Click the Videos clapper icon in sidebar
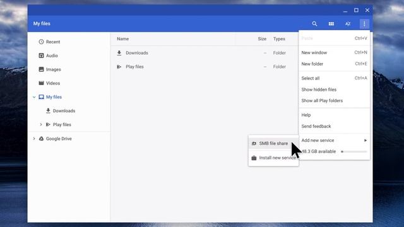This screenshot has width=404, height=227. [x=41, y=83]
